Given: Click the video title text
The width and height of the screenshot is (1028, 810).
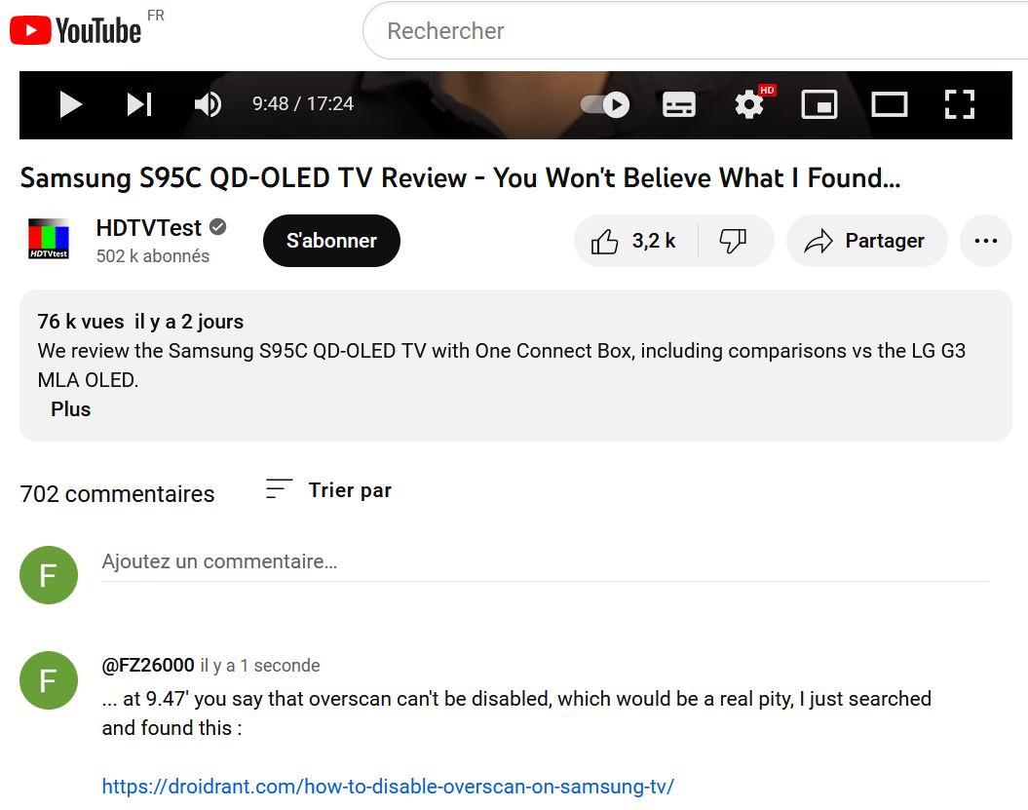Looking at the screenshot, I should coord(460,177).
